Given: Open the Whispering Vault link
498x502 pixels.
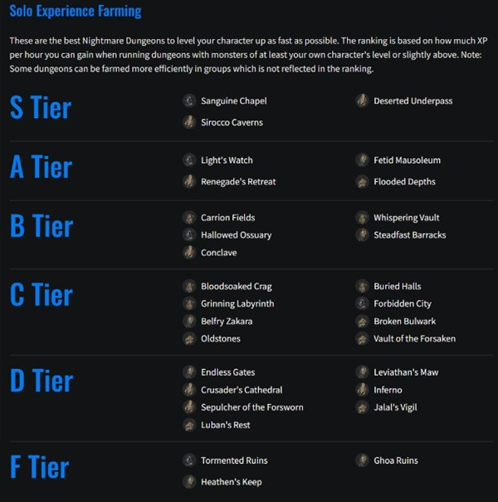Looking at the screenshot, I should pyautogui.click(x=406, y=218).
